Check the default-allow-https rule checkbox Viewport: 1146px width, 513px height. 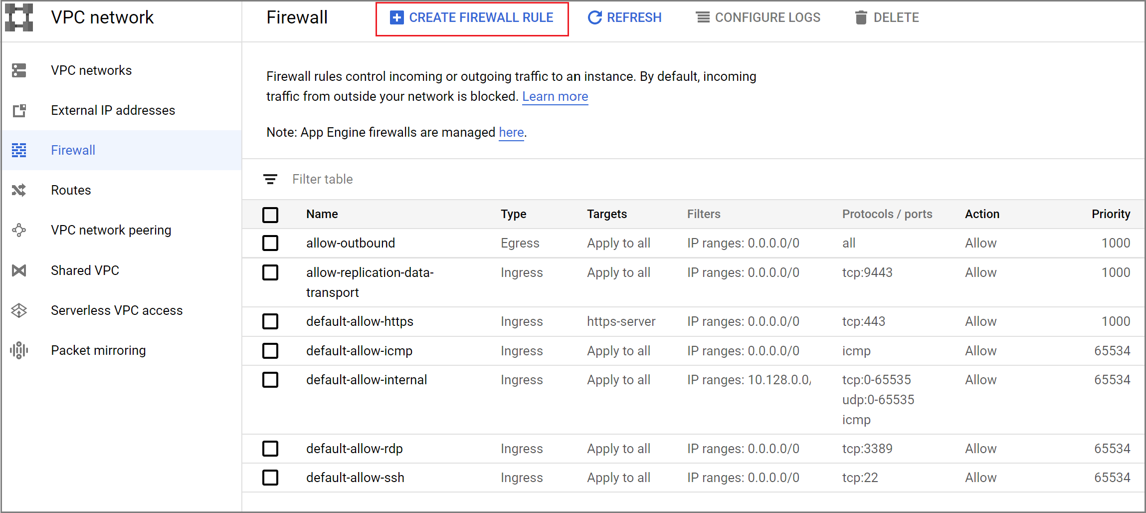pos(270,321)
